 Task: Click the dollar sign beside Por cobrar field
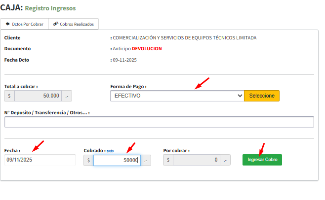(x=168, y=160)
